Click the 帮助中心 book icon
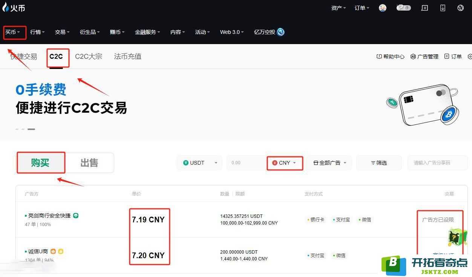Viewport: 472px width, 277px height. tap(379, 57)
